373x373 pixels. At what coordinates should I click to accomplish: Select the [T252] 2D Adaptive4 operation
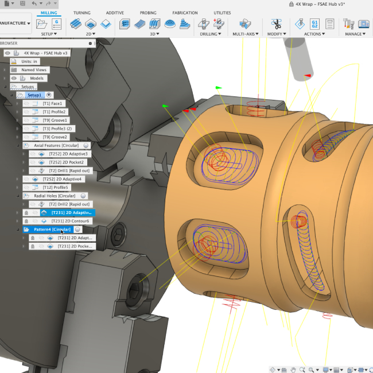pos(54,179)
